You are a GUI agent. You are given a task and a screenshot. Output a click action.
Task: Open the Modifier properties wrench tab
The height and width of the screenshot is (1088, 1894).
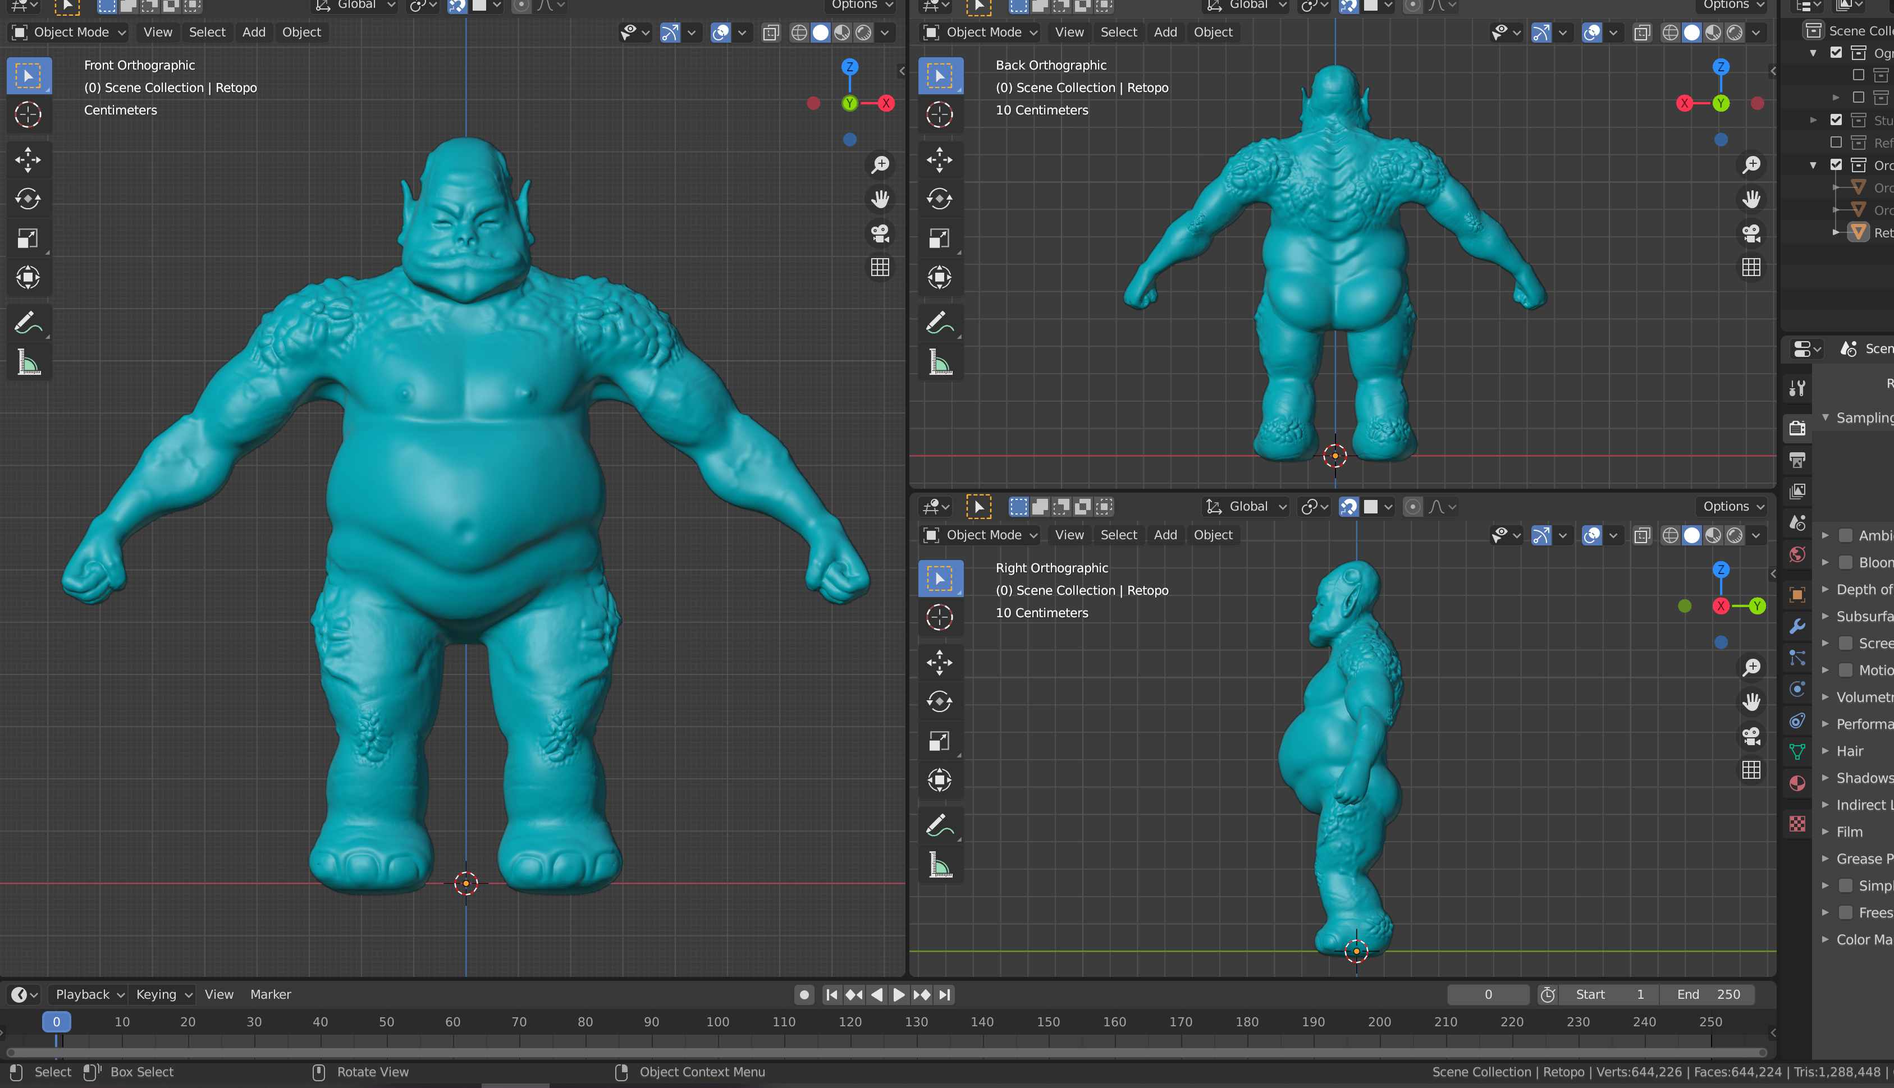1797,627
